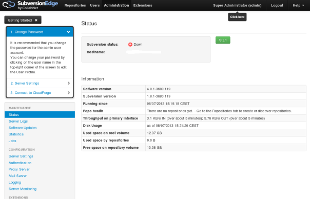This screenshot has height=199, width=310.
Task: Open Software Updates page
Action: pos(23,128)
